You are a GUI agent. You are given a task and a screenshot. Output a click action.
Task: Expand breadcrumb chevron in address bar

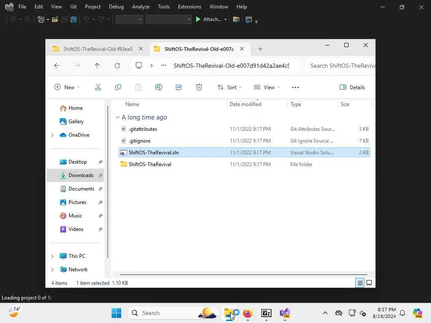tap(152, 65)
